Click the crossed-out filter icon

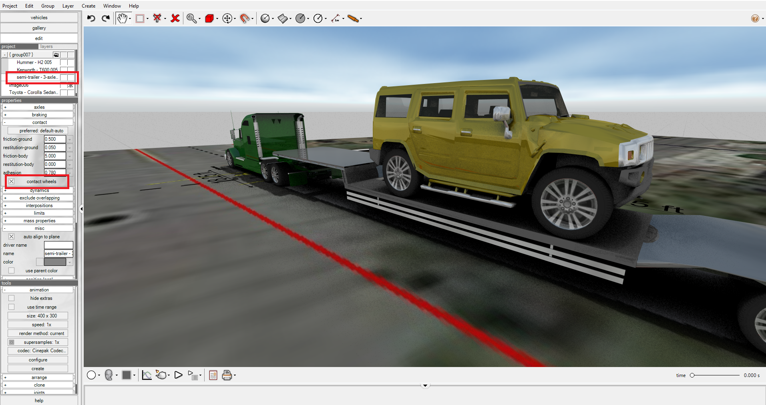pyautogui.click(x=157, y=18)
